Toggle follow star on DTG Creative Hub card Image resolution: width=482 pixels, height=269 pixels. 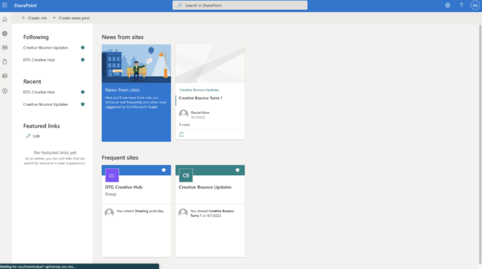click(164, 170)
